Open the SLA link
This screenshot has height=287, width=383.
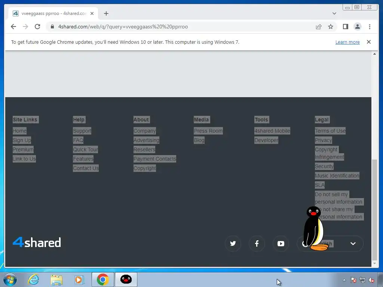tap(319, 185)
